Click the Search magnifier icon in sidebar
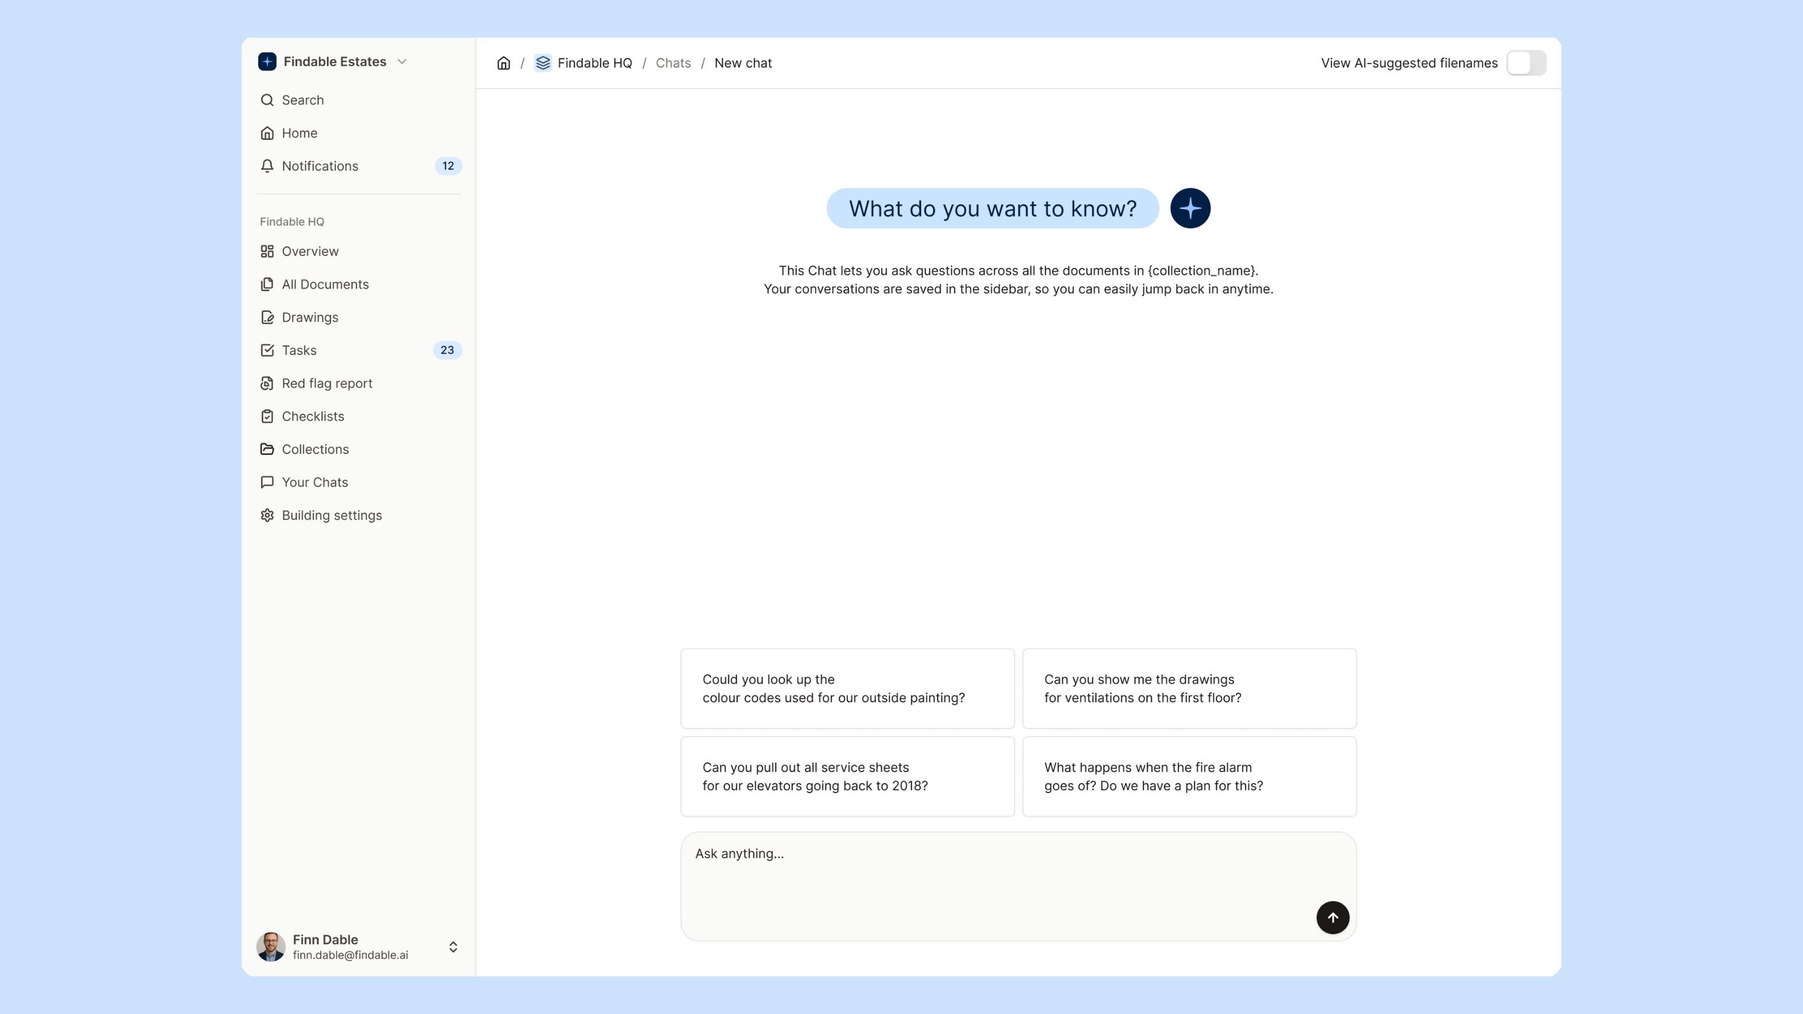The height and width of the screenshot is (1014, 1803). pos(266,100)
